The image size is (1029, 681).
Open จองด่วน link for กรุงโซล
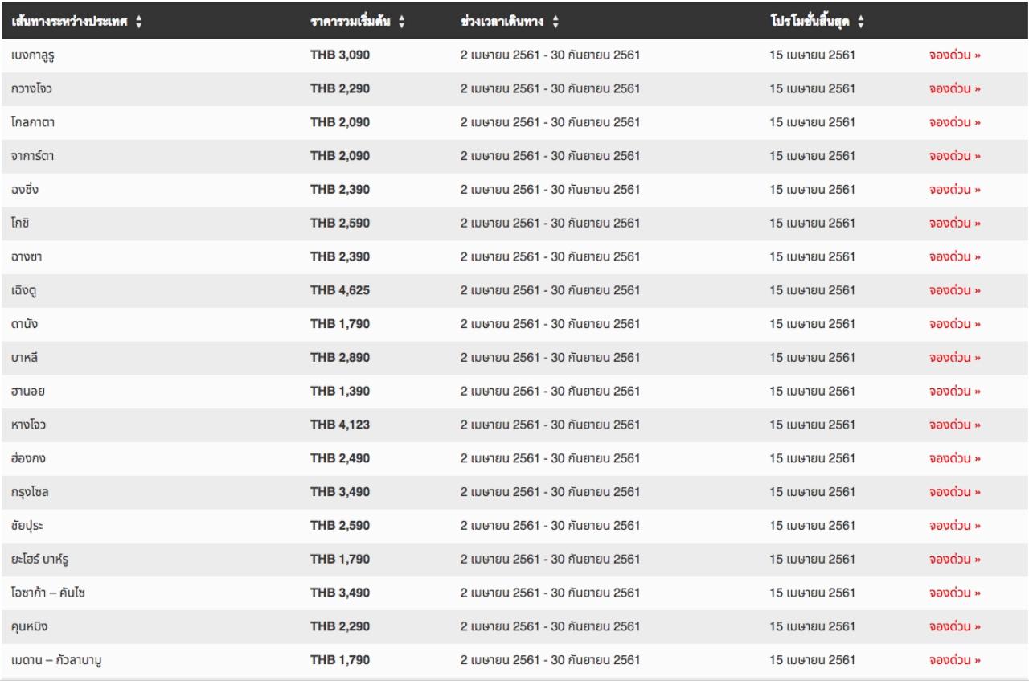(955, 493)
